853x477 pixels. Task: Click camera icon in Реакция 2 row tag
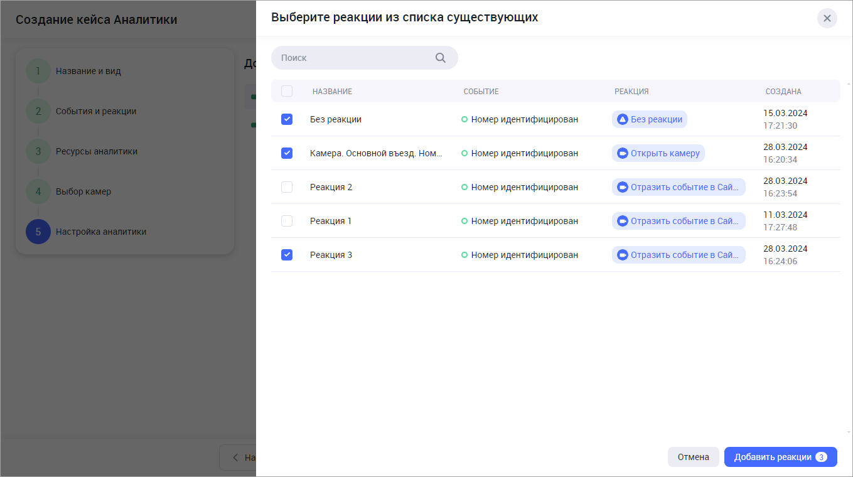point(622,187)
